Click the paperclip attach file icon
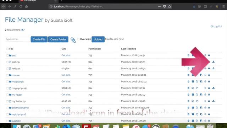This screenshot has width=227, height=128. pos(73,40)
